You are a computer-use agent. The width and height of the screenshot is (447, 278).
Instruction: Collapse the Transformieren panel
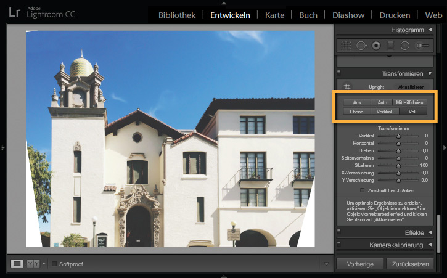coord(430,73)
